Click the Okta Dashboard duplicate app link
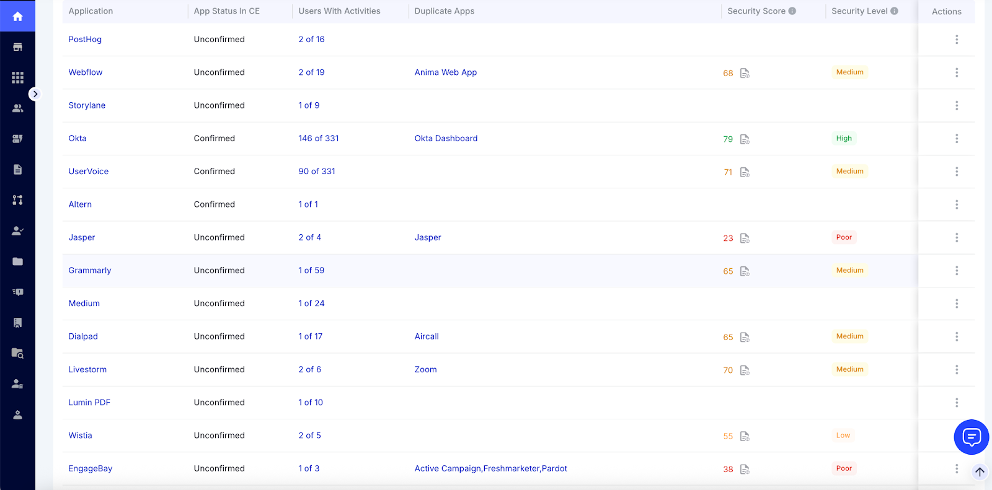 coord(446,138)
